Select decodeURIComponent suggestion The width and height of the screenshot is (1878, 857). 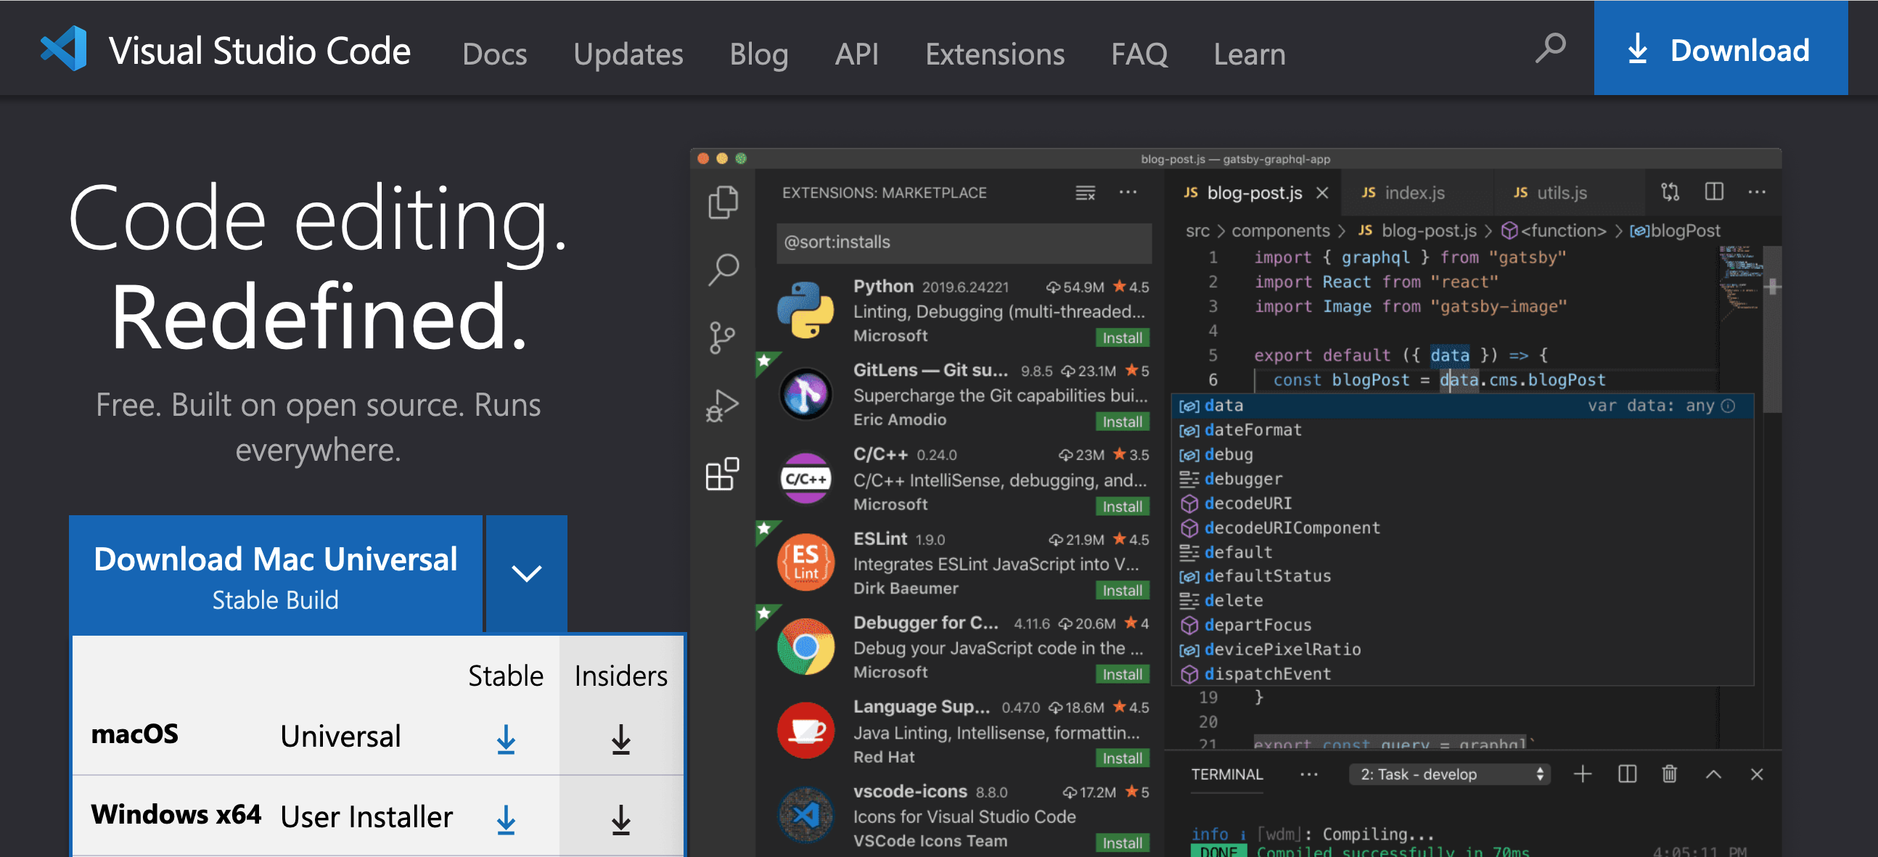pos(1461,528)
